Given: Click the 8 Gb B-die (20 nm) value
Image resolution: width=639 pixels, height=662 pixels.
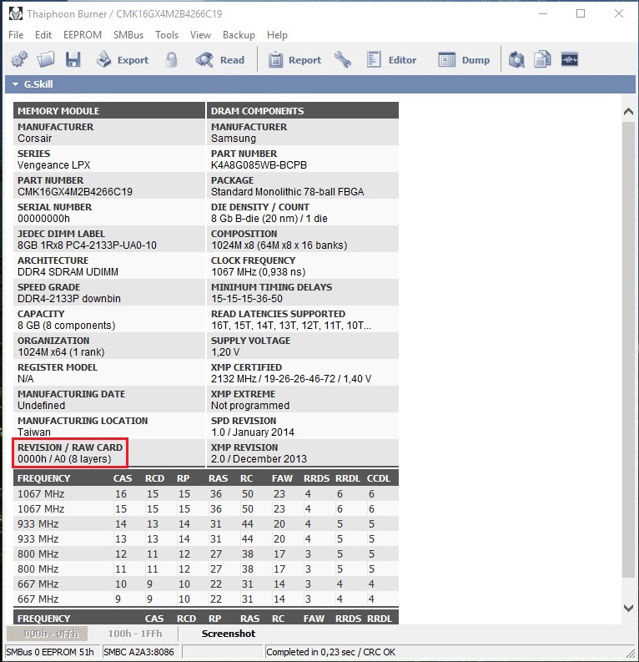Looking at the screenshot, I should pyautogui.click(x=269, y=219).
